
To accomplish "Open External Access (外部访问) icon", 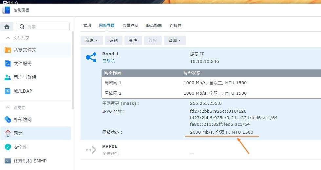I will [x=8, y=120].
